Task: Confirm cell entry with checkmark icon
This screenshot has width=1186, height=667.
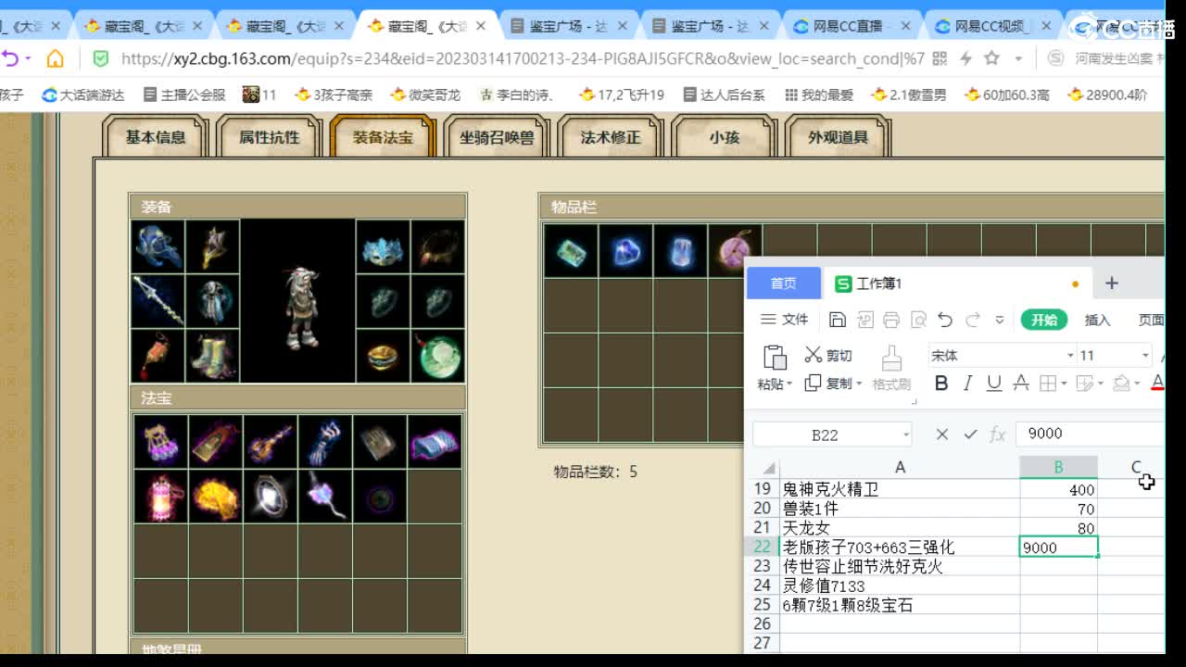Action: (970, 434)
